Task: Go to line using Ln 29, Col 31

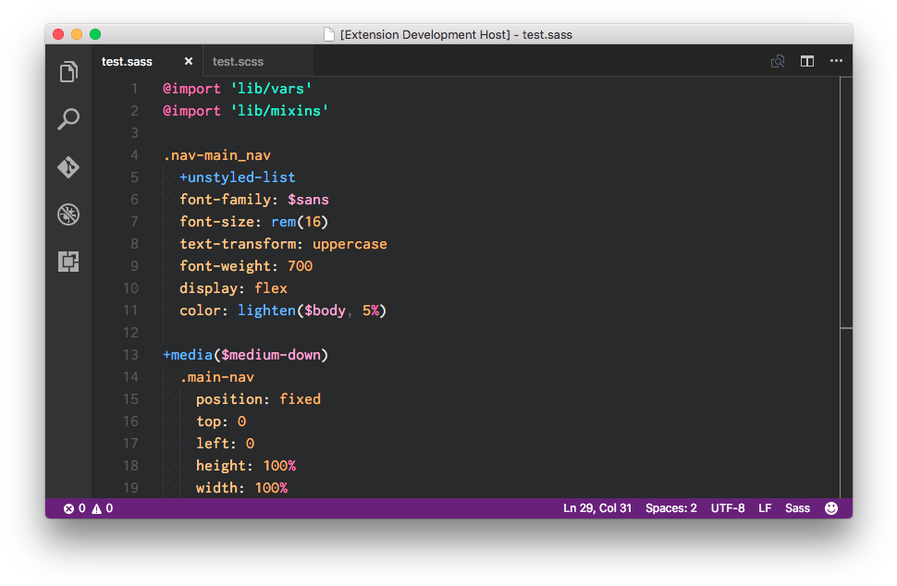Action: [x=596, y=507]
